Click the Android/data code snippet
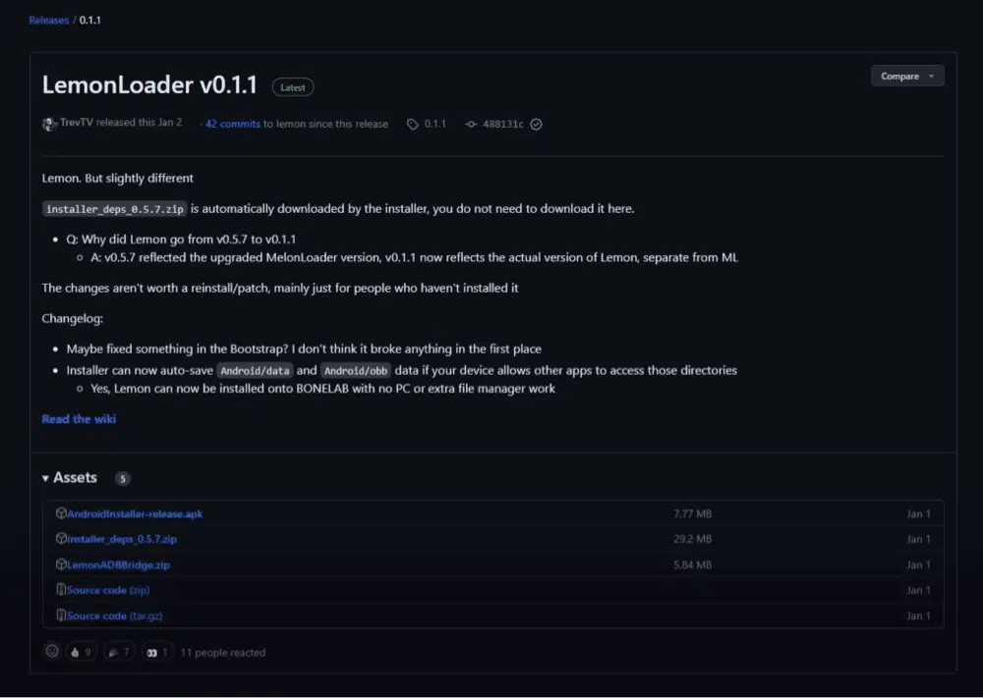This screenshot has width=983, height=698. (x=255, y=370)
